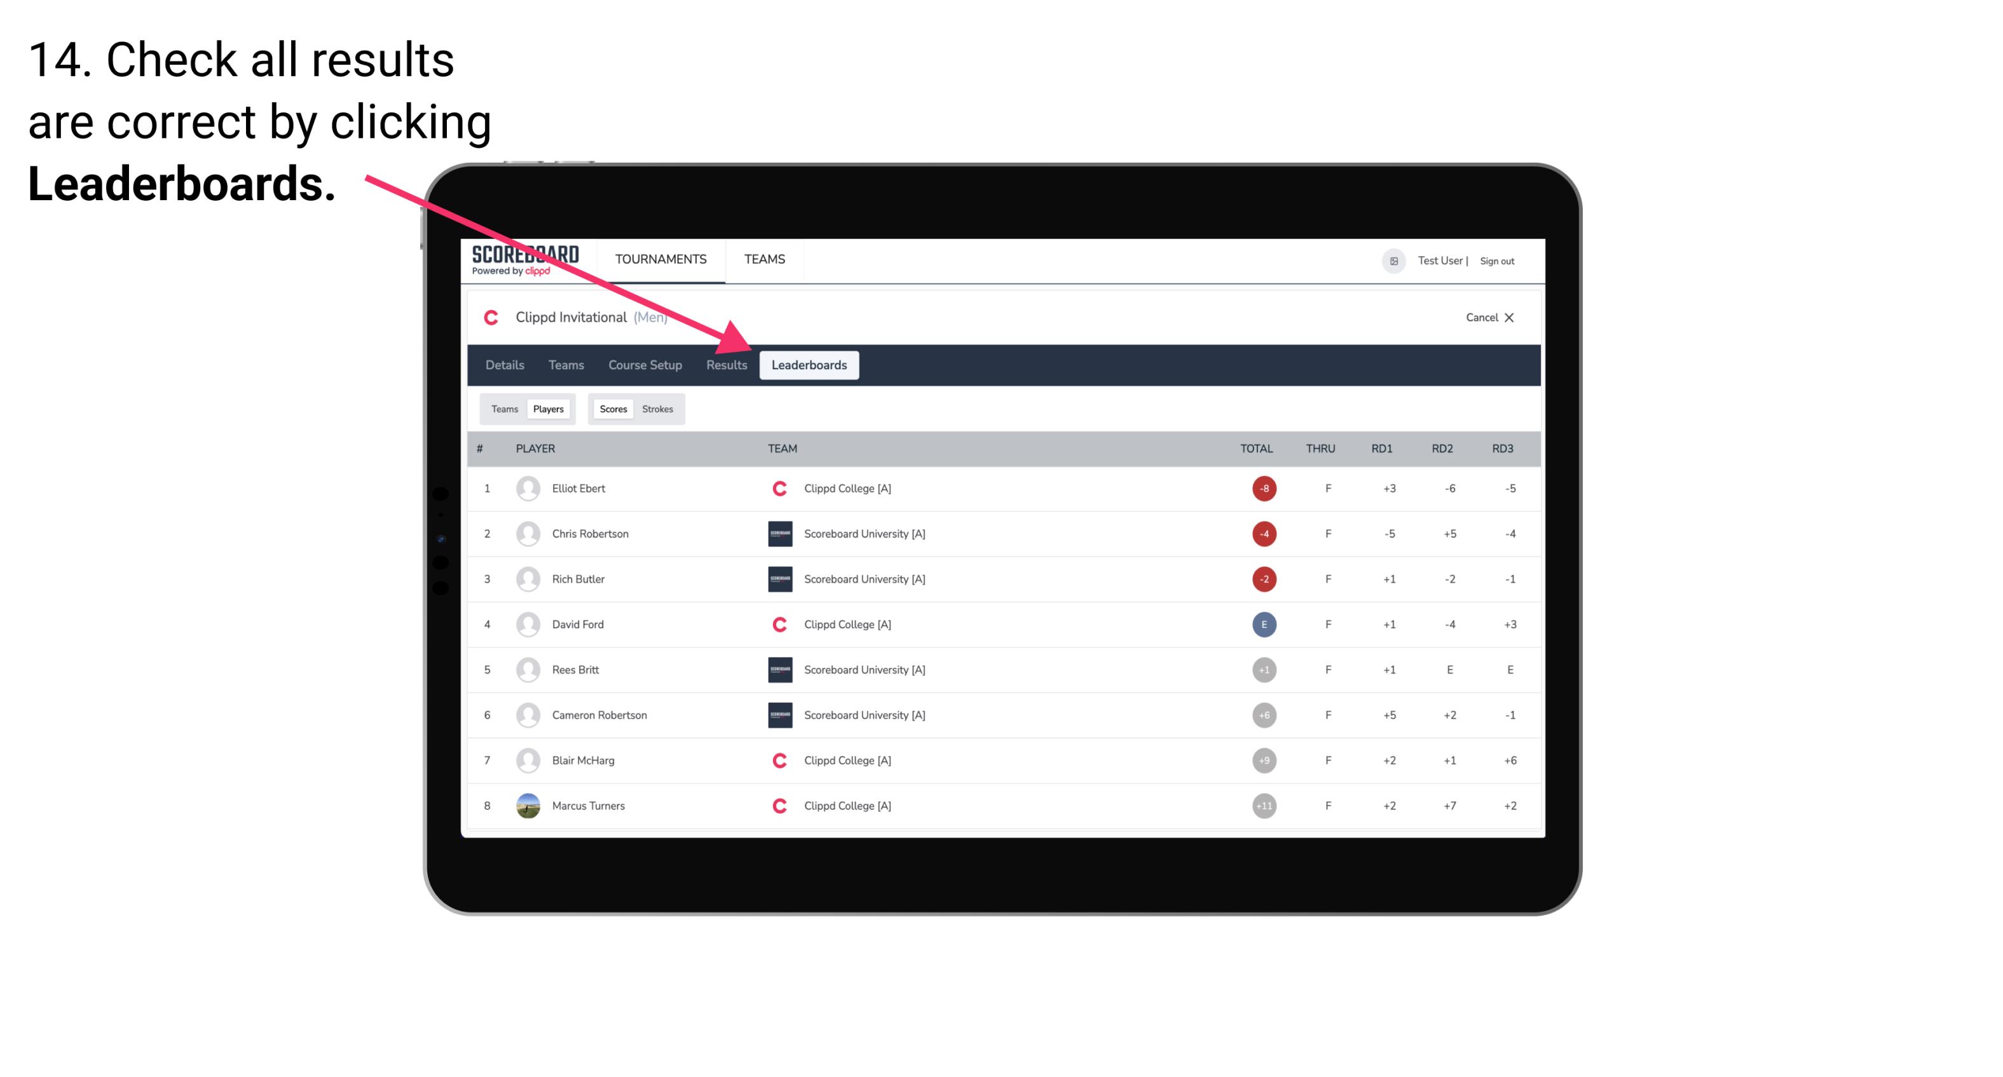The height and width of the screenshot is (1077, 2003).
Task: Open the TOURNAMENTS dropdown menu
Action: tap(660, 260)
